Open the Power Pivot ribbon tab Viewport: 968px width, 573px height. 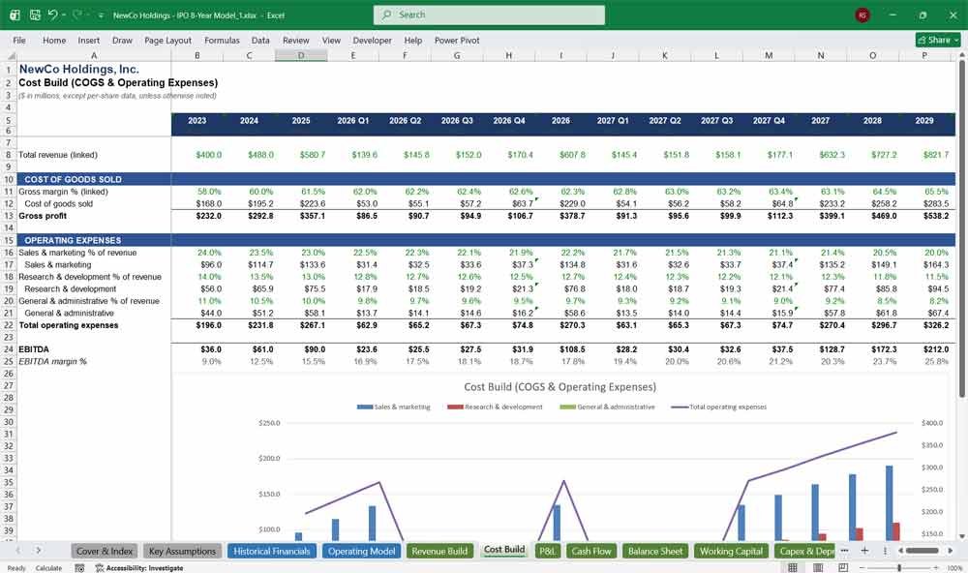(457, 40)
